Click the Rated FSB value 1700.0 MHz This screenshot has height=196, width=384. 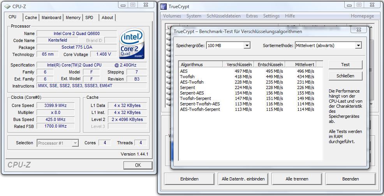coord(56,126)
